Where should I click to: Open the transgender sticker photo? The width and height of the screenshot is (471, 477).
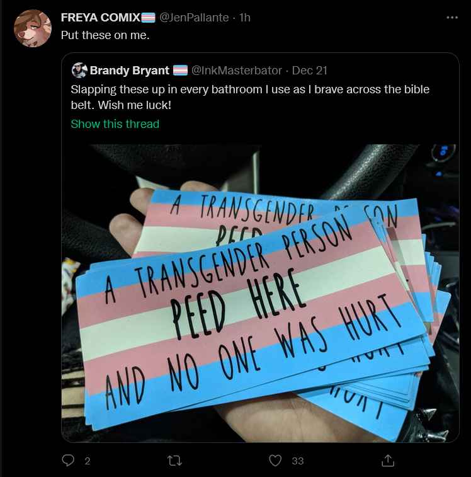point(260,293)
